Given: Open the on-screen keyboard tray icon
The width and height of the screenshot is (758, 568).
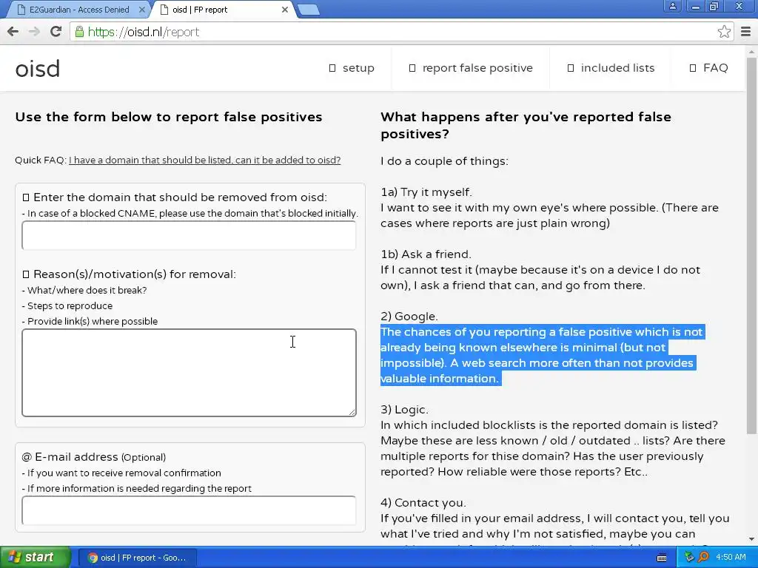Looking at the screenshot, I should pyautogui.click(x=662, y=558).
